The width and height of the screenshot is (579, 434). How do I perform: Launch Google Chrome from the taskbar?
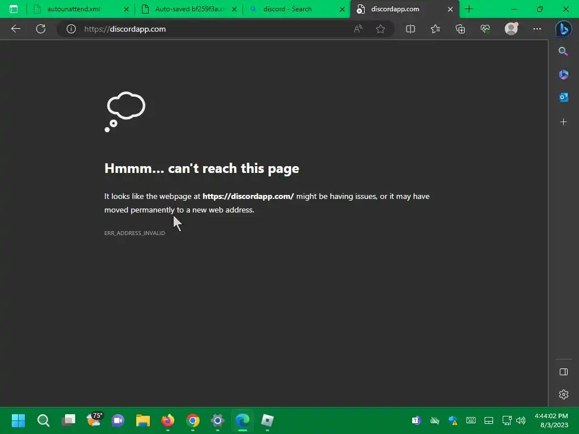point(193,420)
